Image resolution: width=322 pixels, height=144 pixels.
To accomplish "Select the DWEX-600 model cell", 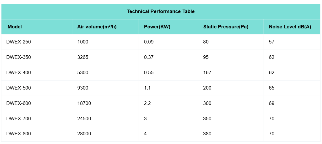I will point(19,103).
